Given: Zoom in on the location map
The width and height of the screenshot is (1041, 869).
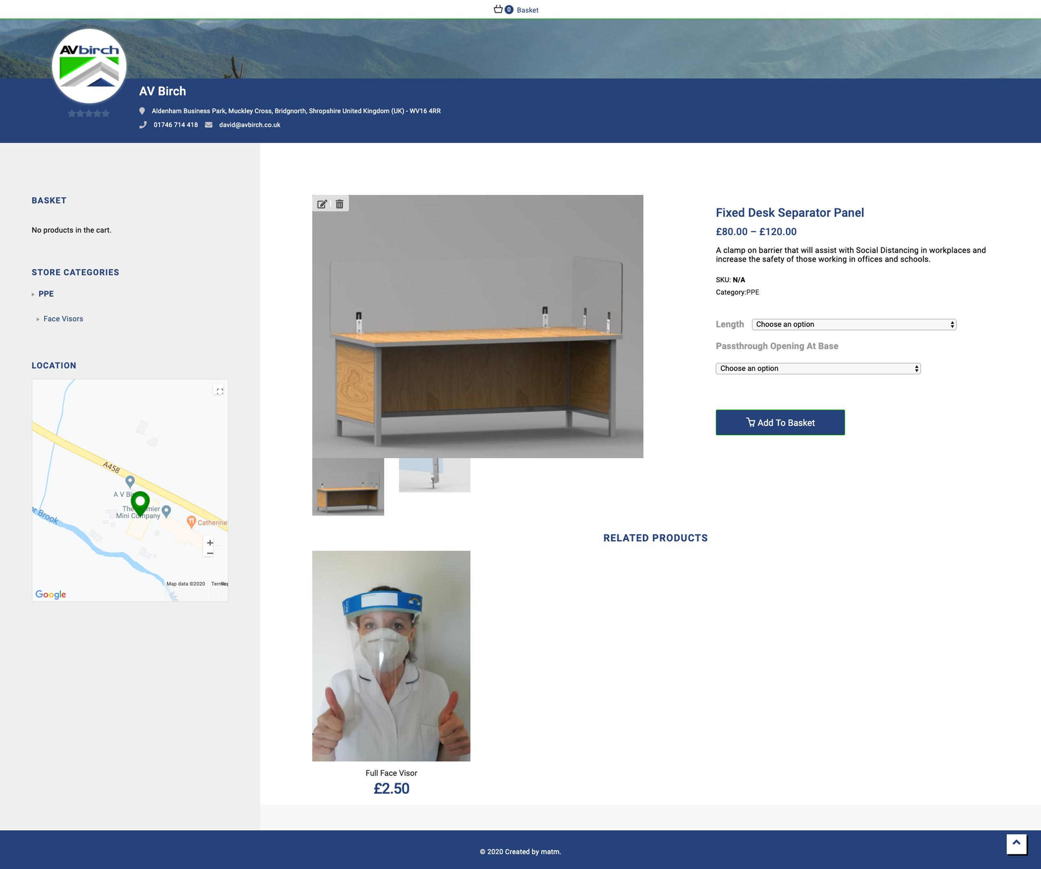Looking at the screenshot, I should [x=210, y=542].
